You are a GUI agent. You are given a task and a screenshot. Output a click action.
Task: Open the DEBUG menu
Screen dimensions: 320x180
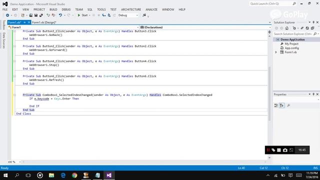click(66, 9)
